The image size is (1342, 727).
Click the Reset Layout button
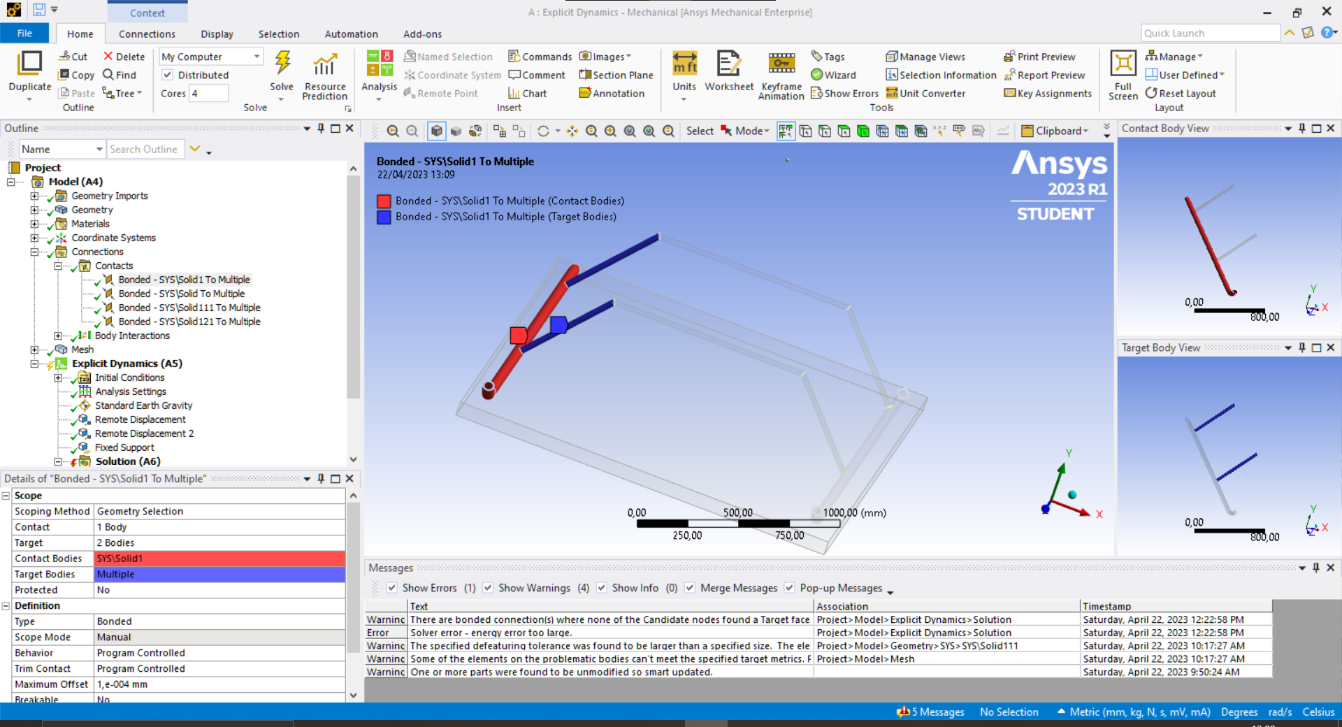[x=1181, y=93]
